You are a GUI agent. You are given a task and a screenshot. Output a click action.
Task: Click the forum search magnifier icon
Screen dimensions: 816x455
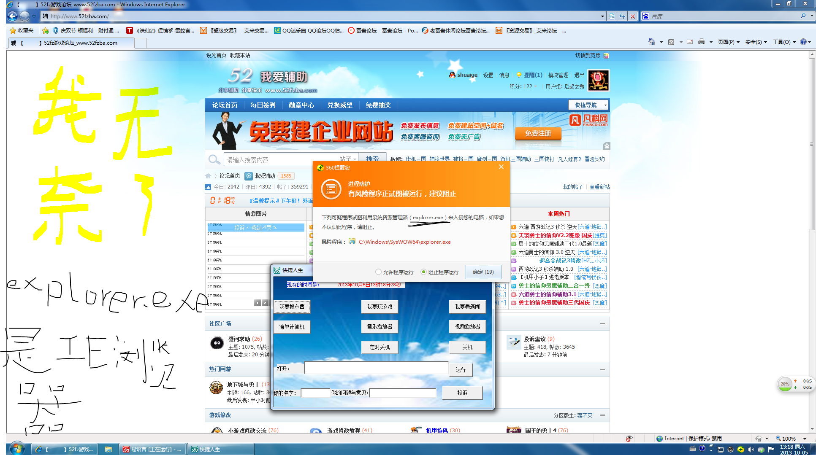pos(214,159)
